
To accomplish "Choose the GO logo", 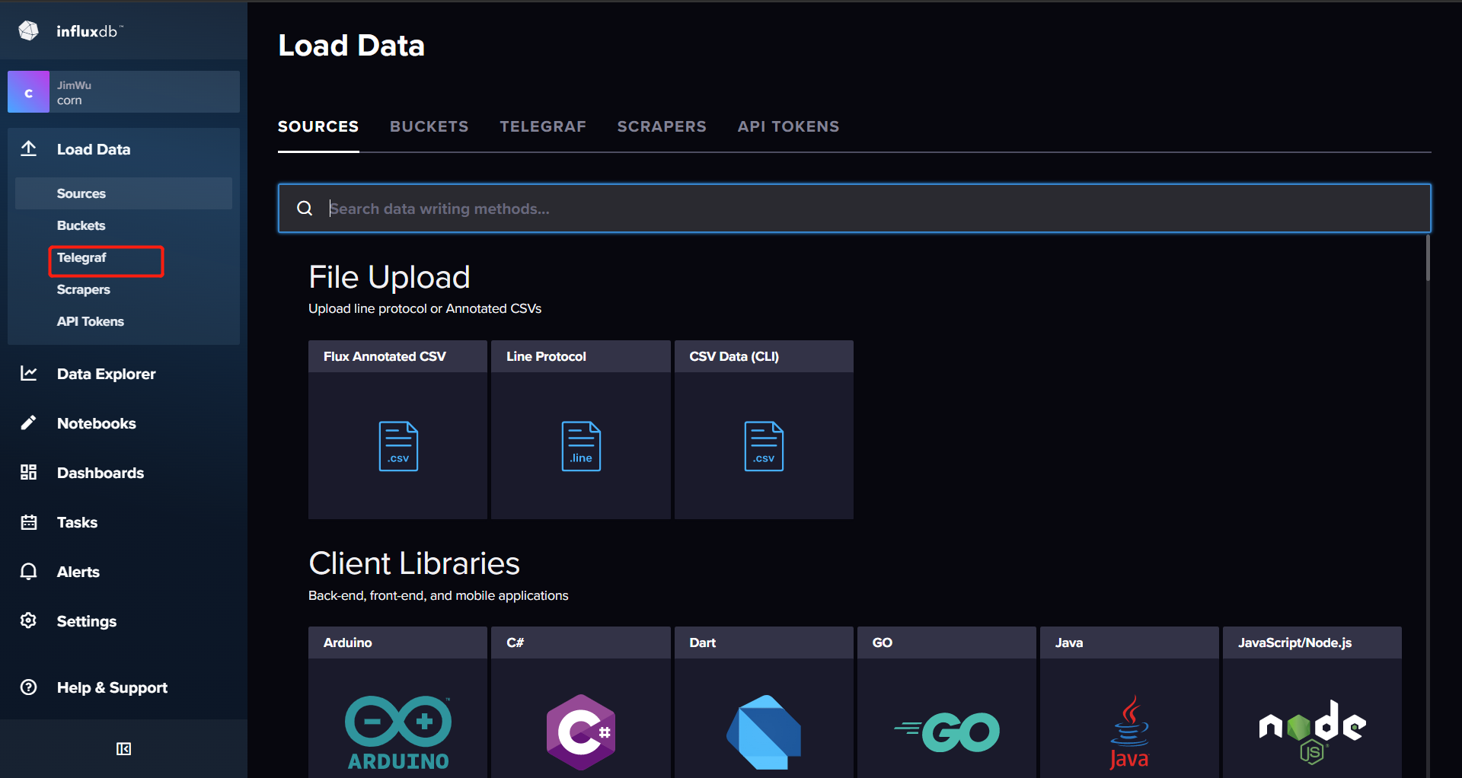I will pyautogui.click(x=946, y=732).
